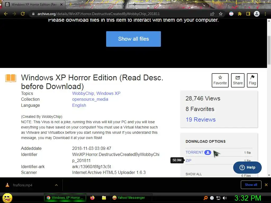Screen dimensions: 271x203
Task: Click the round face tray icon
Action: (x=212, y=198)
